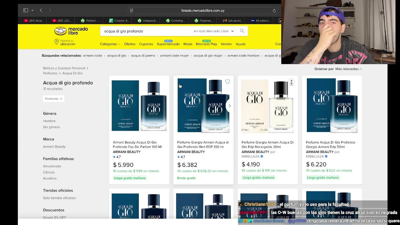
Task: Click the location pin icon
Action: (57, 42)
